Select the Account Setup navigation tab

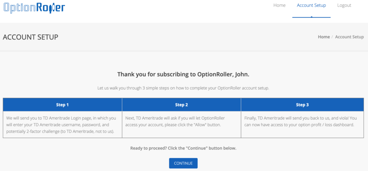pyautogui.click(x=311, y=5)
